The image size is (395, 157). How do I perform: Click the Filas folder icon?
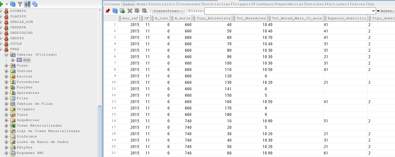[x=13, y=98]
